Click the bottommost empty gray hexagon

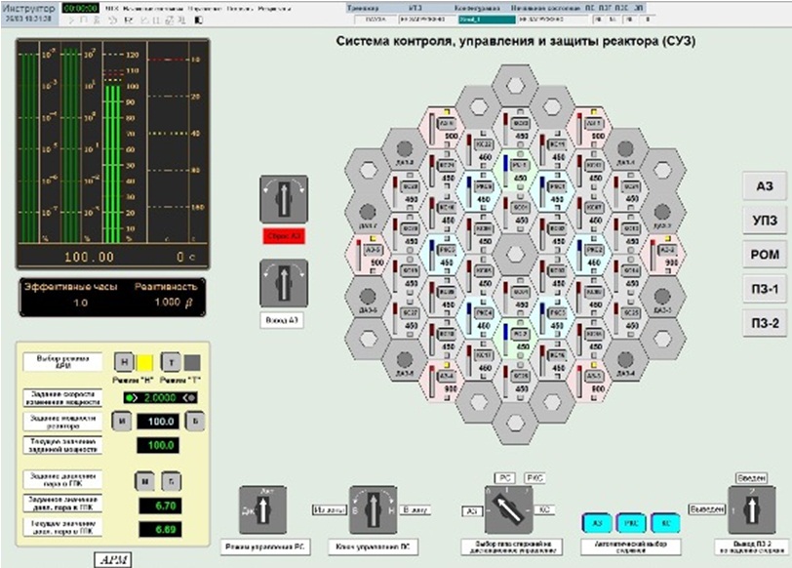coord(515,423)
